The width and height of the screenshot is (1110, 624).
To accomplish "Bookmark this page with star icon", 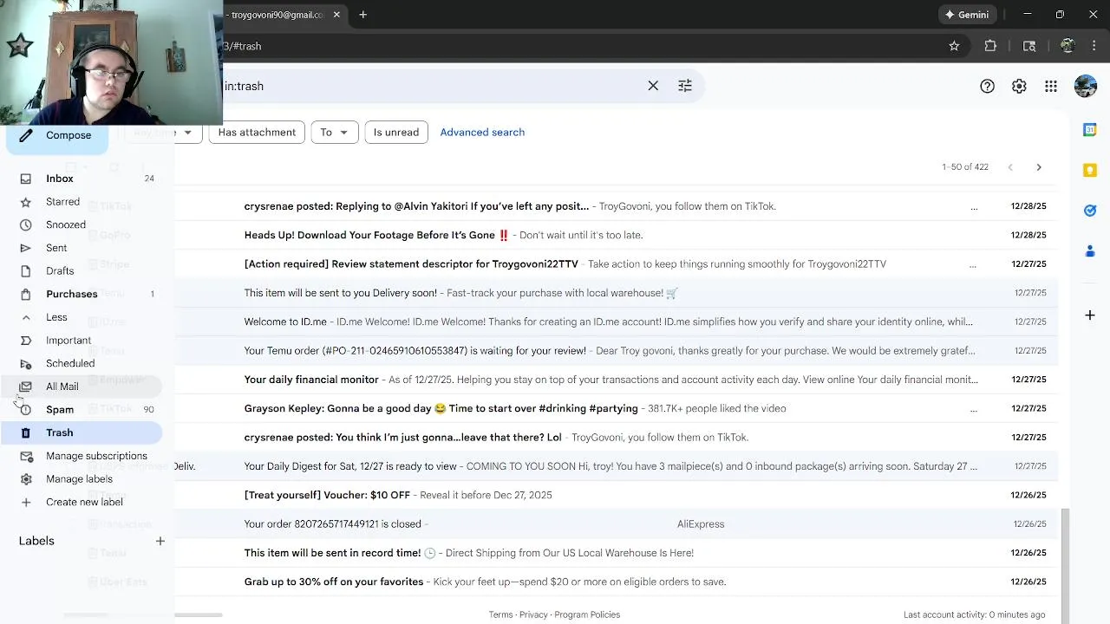I will (x=954, y=46).
